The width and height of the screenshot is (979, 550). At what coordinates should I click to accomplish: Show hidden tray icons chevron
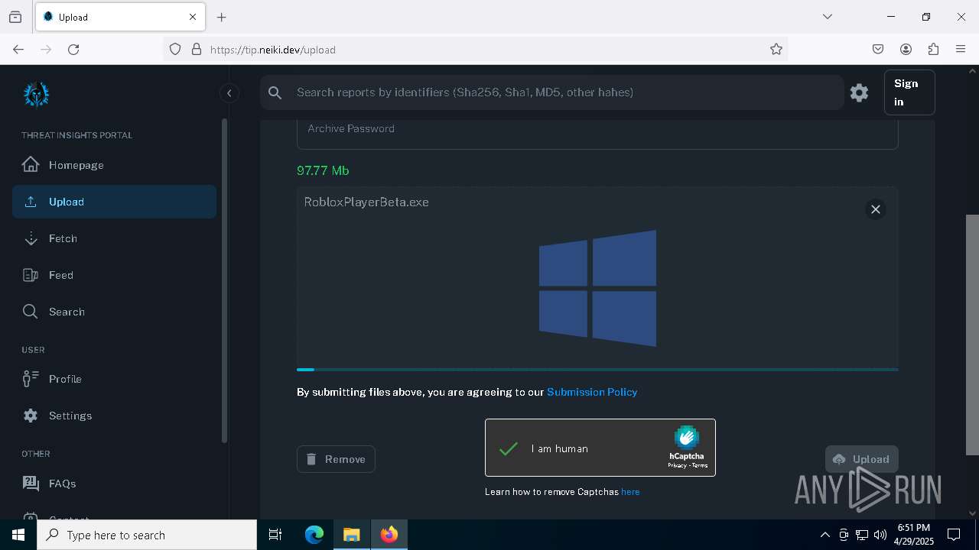[825, 535]
